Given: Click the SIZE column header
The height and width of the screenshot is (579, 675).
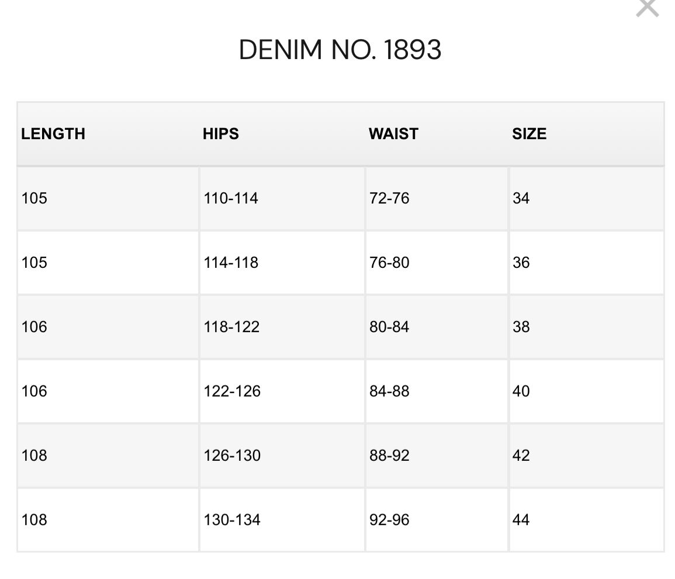Looking at the screenshot, I should click(x=529, y=134).
